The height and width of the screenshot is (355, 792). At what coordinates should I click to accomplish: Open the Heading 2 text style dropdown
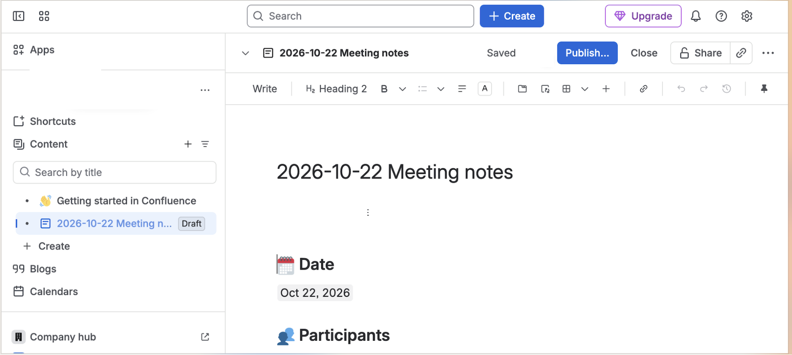tap(336, 89)
